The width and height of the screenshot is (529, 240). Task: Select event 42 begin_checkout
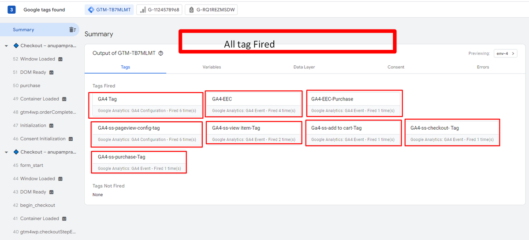[x=34, y=205]
